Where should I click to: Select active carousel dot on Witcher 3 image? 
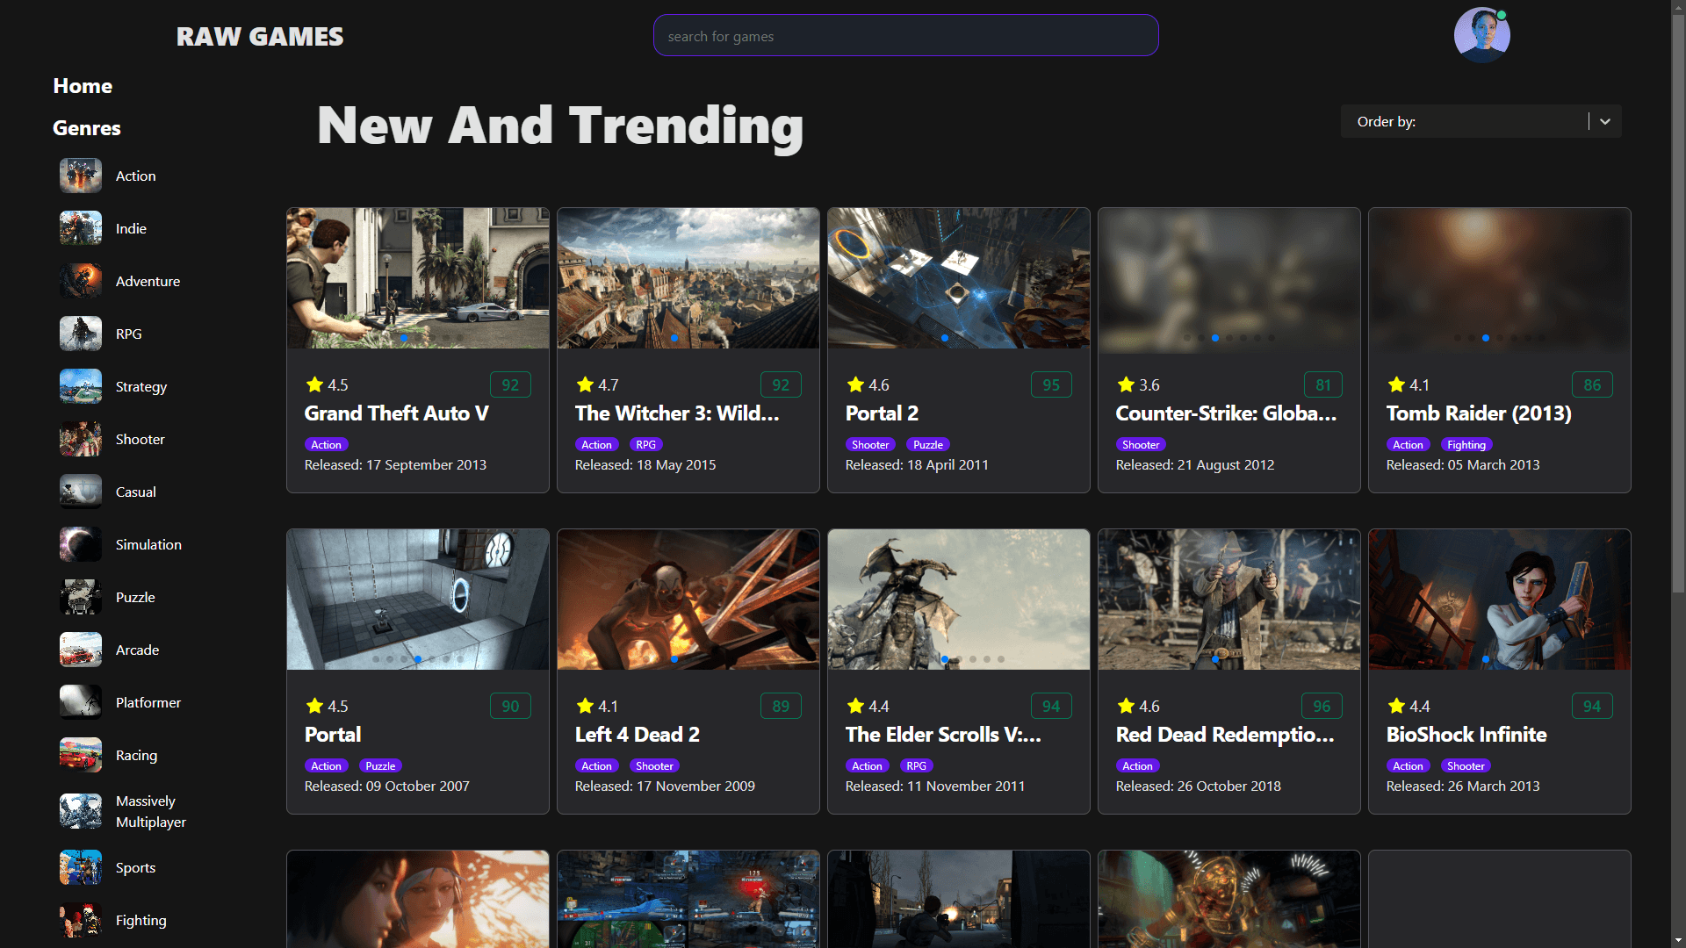[674, 338]
